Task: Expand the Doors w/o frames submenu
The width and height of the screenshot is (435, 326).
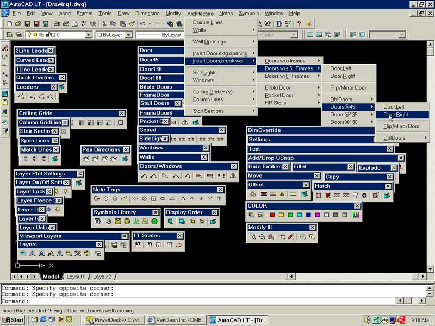Action: (289, 61)
